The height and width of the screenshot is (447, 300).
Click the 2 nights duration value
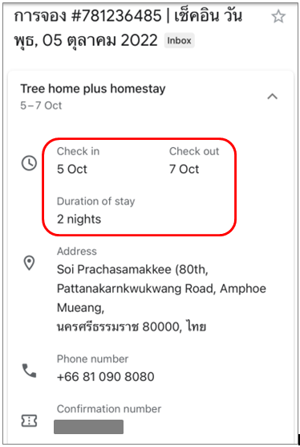coord(79,219)
